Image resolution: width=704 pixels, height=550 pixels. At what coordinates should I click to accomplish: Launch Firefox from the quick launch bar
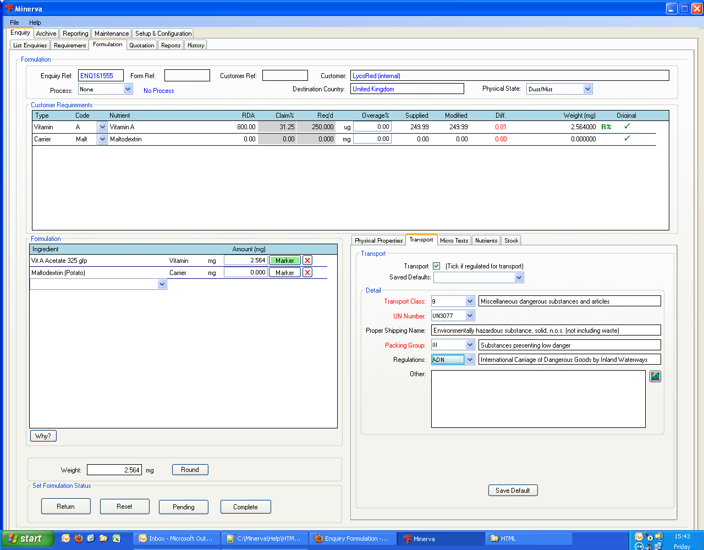[x=79, y=538]
